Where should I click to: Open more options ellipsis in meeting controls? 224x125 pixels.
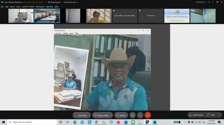pos(140,115)
